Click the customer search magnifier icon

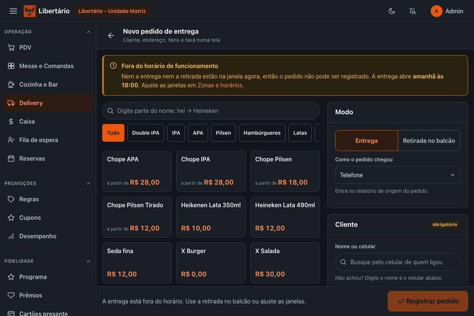tap(343, 262)
